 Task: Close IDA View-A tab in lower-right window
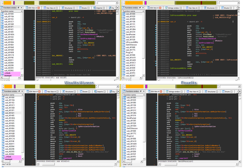pyautogui.click(x=161, y=92)
